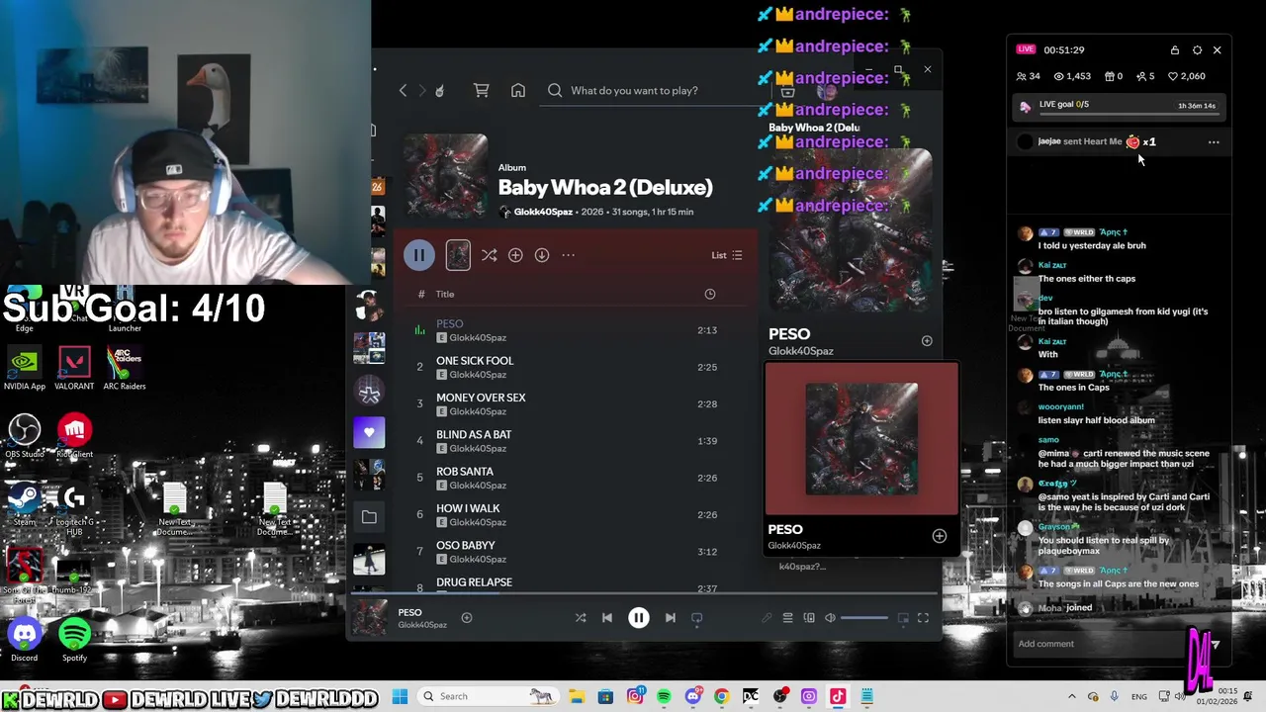Open the VALORANT desktop shortcut
The height and width of the screenshot is (712, 1266).
[x=74, y=368]
